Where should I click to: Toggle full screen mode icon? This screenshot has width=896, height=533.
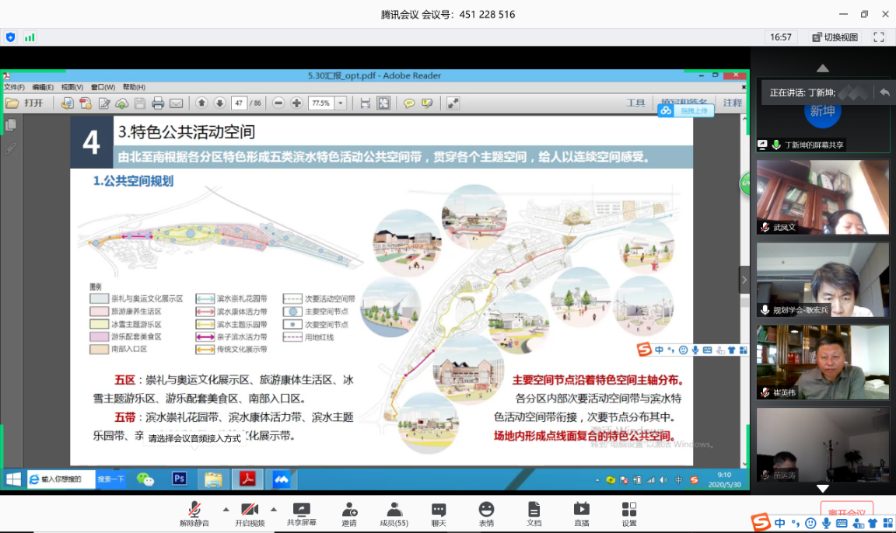point(879,37)
